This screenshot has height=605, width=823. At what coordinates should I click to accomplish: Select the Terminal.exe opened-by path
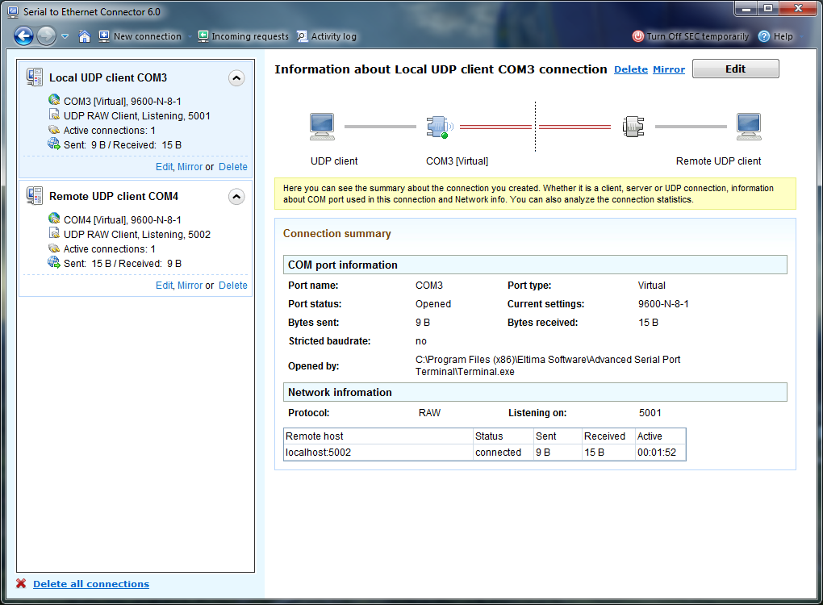(547, 365)
